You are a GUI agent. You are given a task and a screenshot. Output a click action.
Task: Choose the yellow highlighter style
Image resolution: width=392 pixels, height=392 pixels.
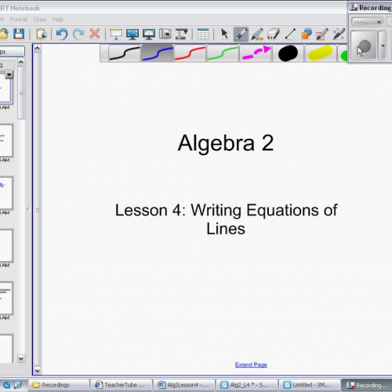321,53
